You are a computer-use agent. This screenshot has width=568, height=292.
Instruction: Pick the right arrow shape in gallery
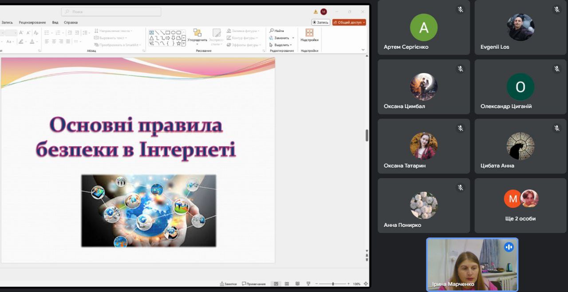[x=168, y=38]
